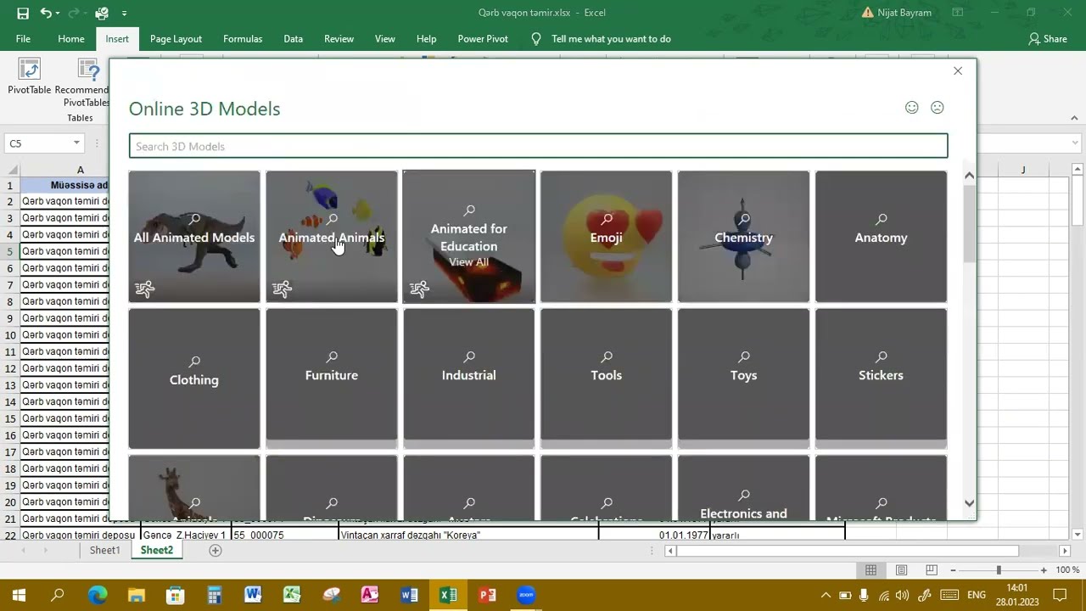This screenshot has width=1086, height=611.
Task: Send a sad-face feedback frown
Action: (x=937, y=108)
